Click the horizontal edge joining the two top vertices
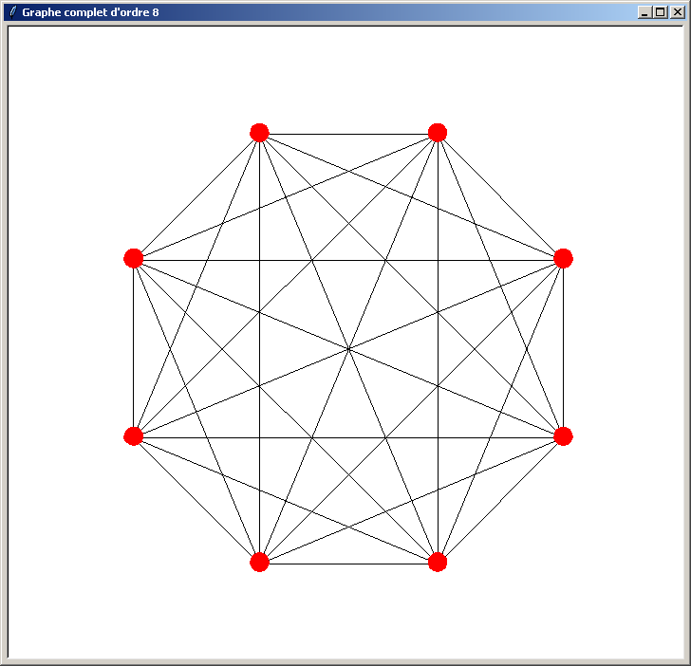The width and height of the screenshot is (691, 666). click(x=348, y=134)
